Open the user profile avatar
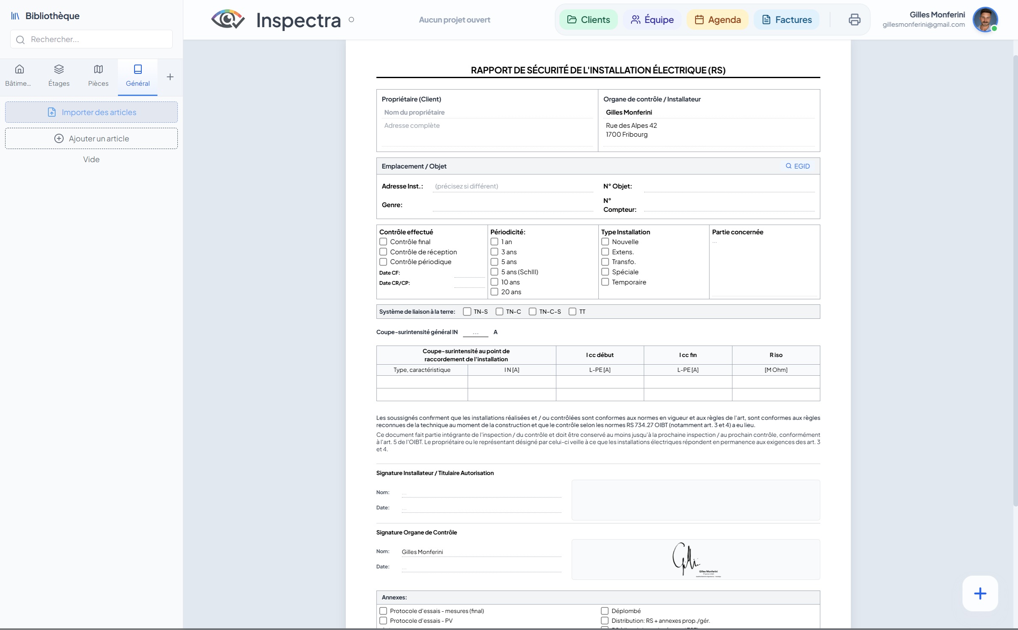Screen dimensions: 1018x630 [x=985, y=20]
